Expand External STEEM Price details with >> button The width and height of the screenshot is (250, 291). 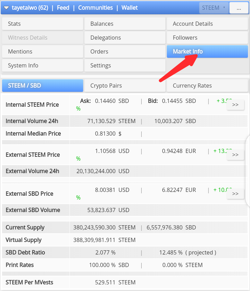[235, 155]
